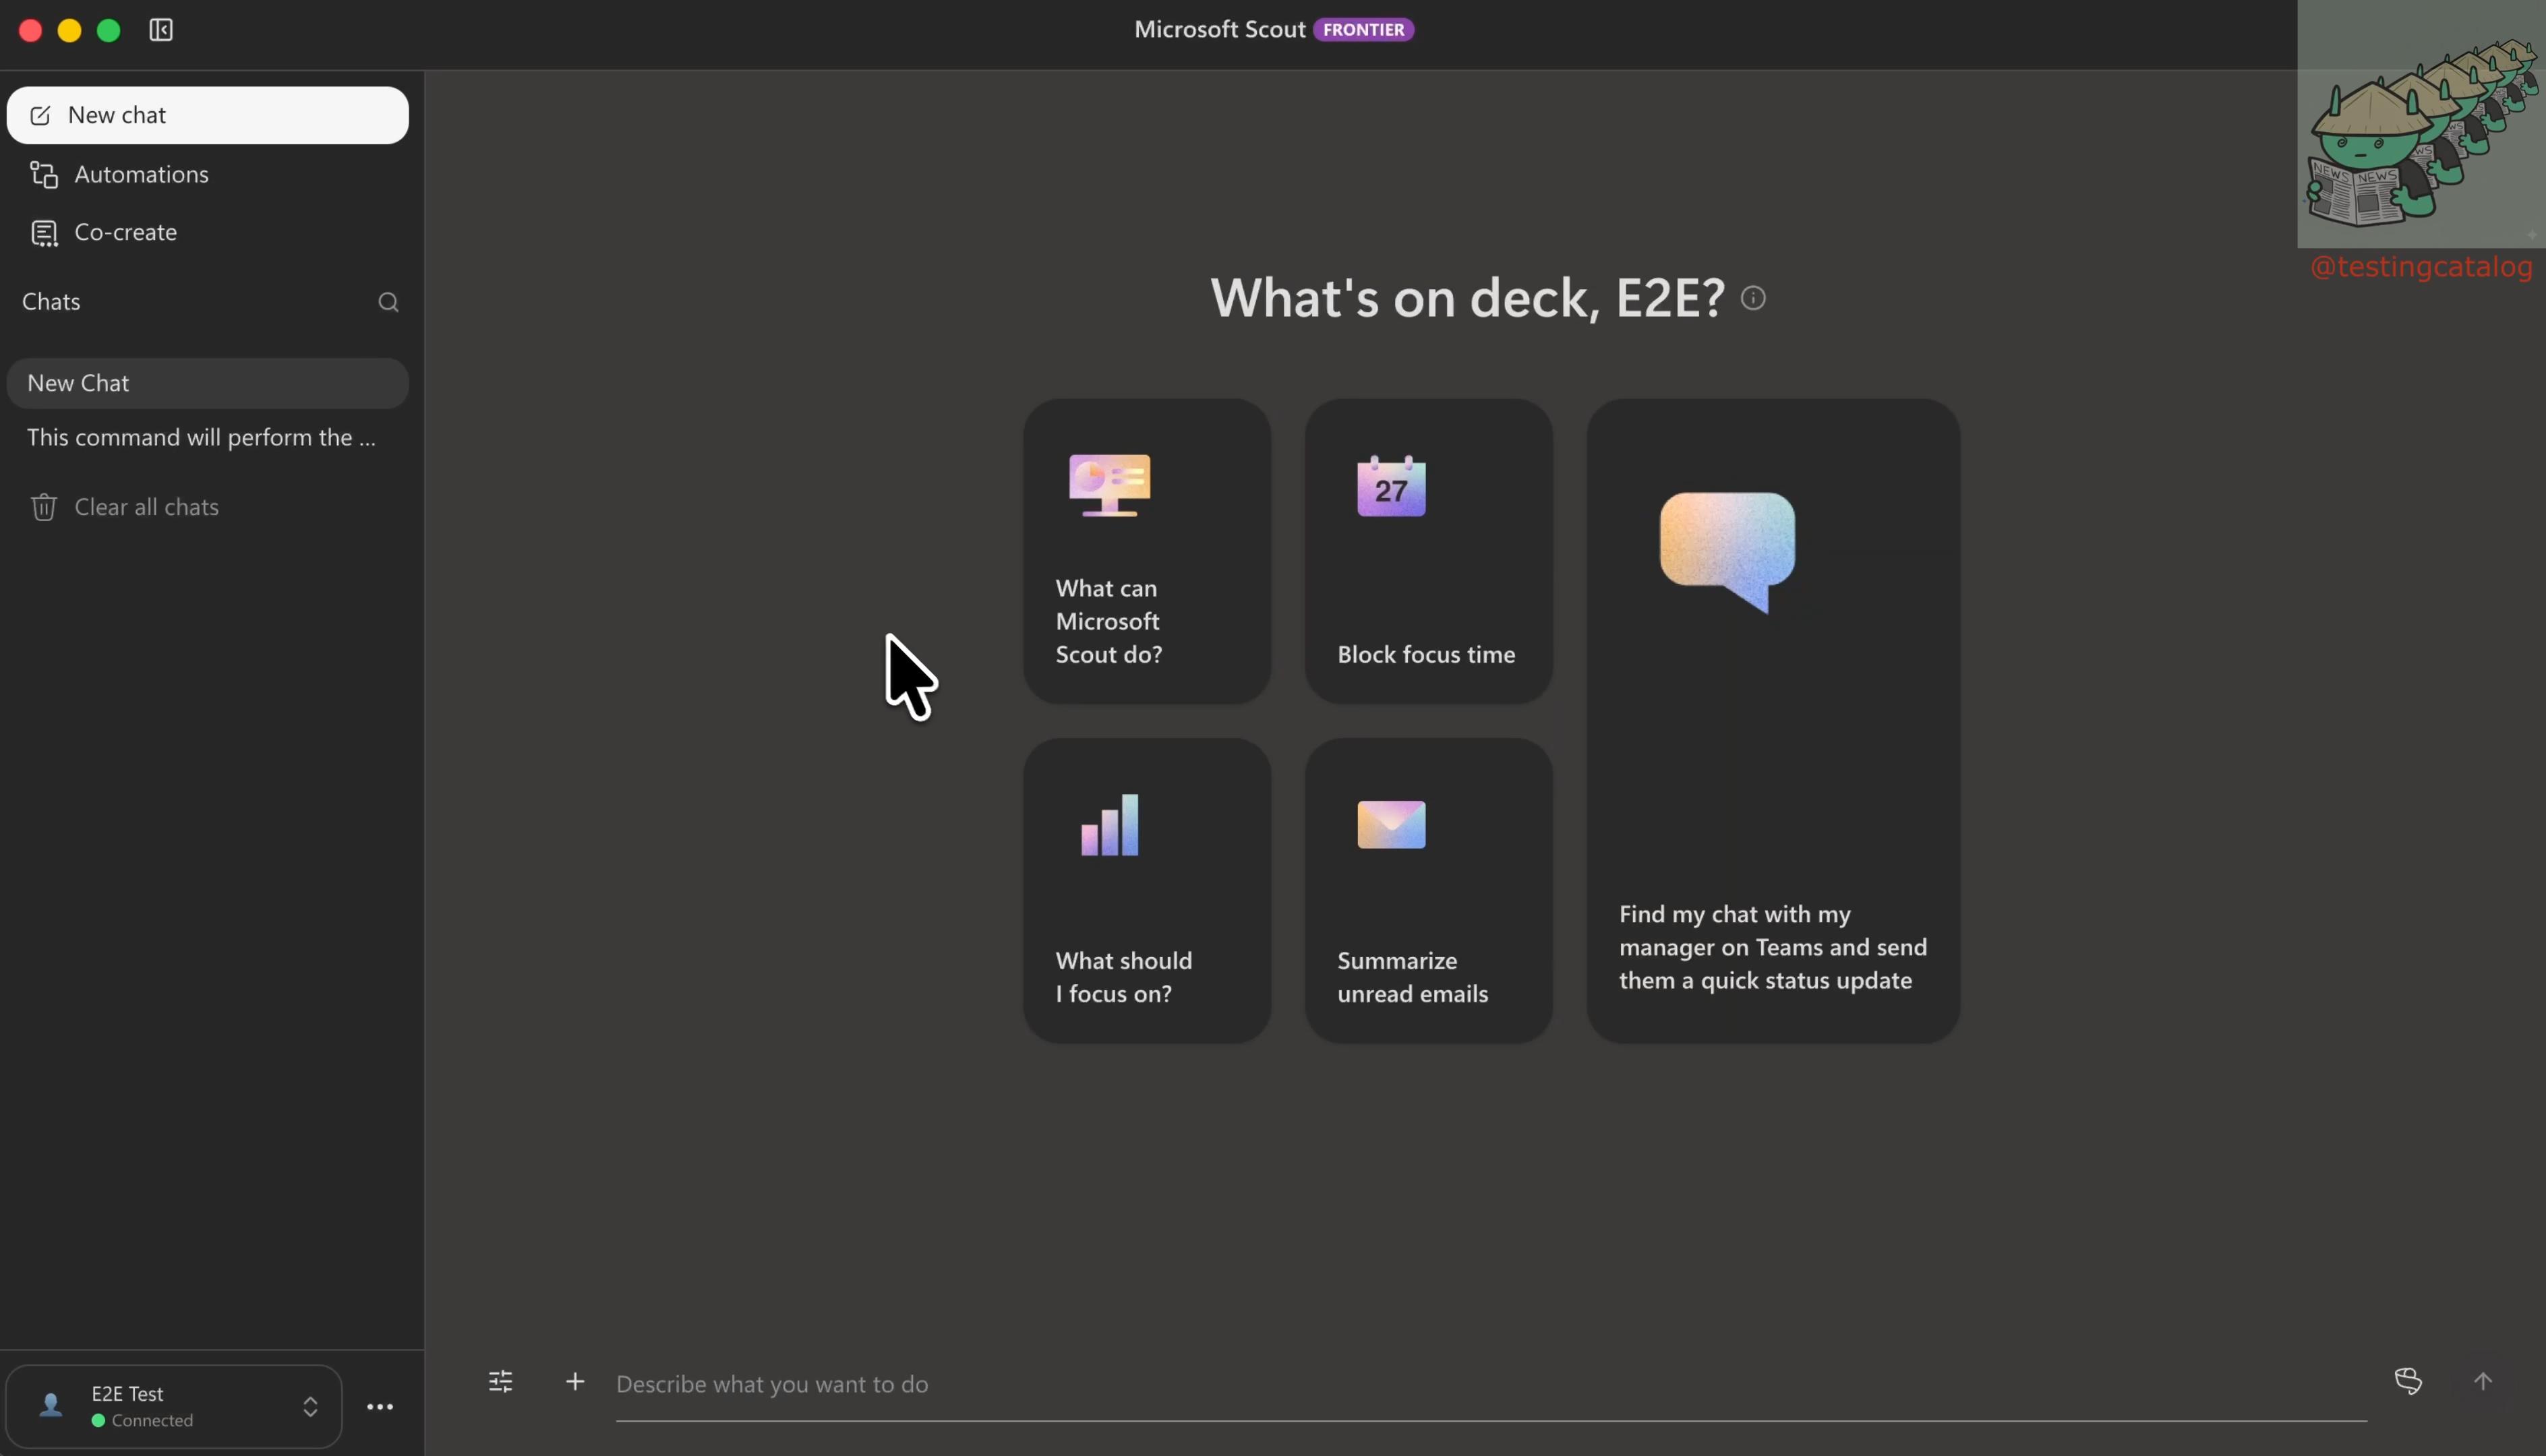Click the icon left of the send arrow
Viewport: 2546px width, 1456px height.
coord(2409,1382)
